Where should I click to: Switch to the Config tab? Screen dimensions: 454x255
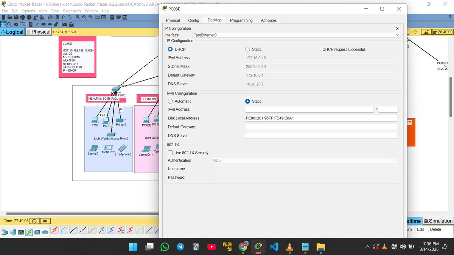click(x=194, y=20)
